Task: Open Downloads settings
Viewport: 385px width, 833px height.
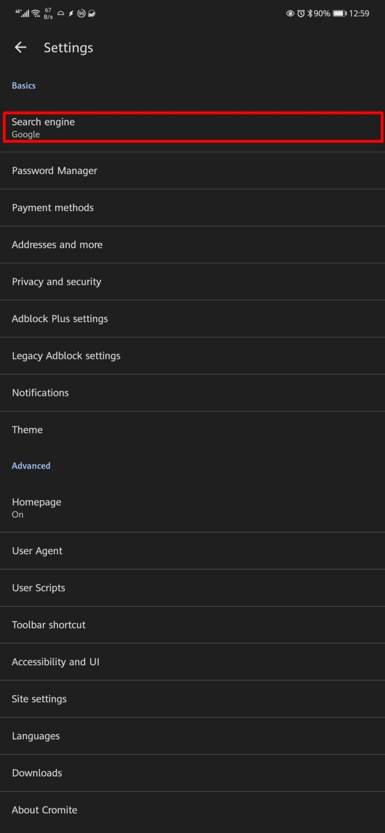Action: (x=192, y=772)
